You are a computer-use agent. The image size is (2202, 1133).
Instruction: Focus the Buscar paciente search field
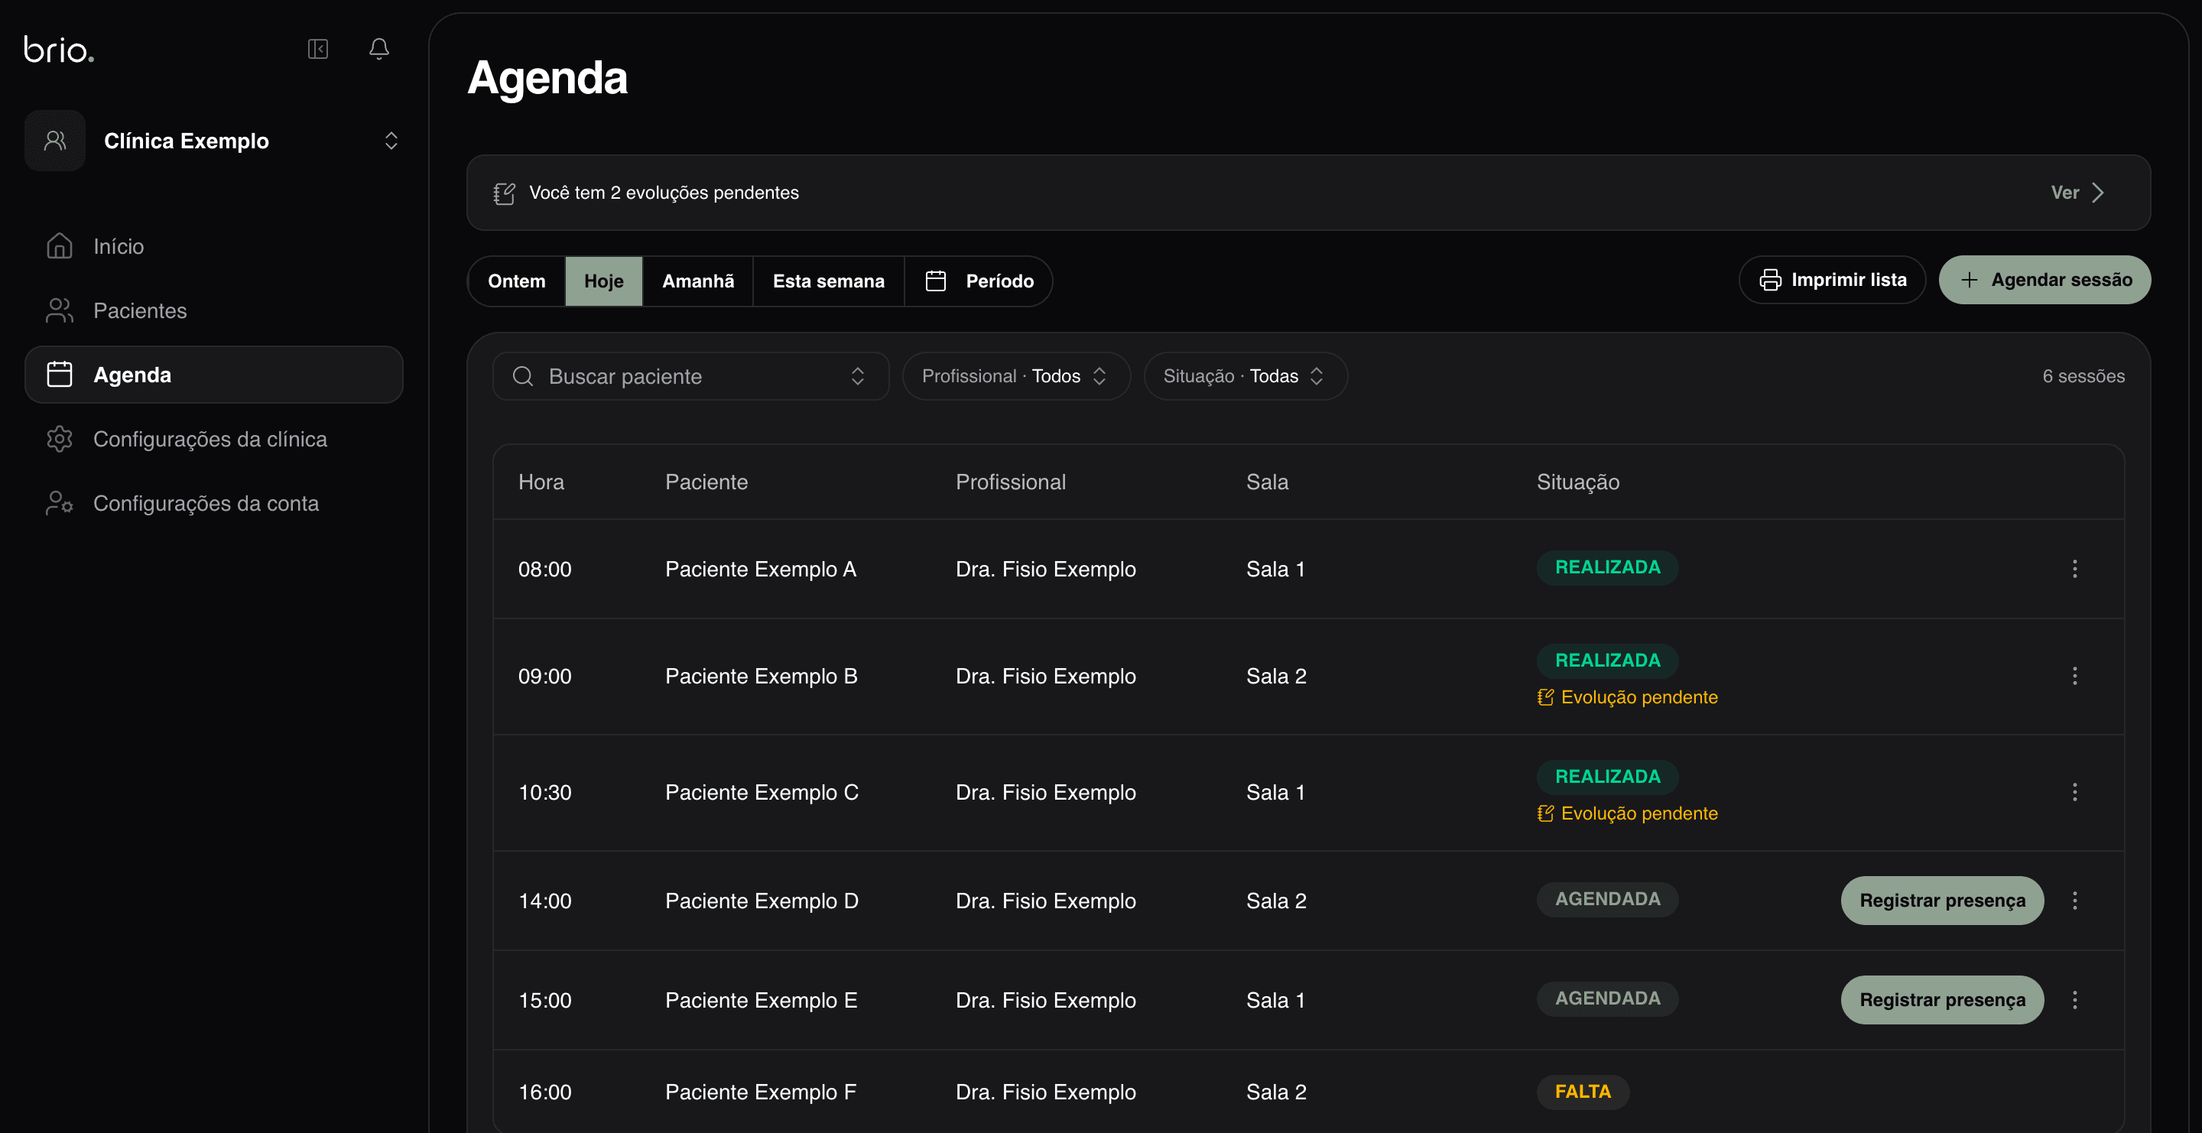tap(690, 377)
